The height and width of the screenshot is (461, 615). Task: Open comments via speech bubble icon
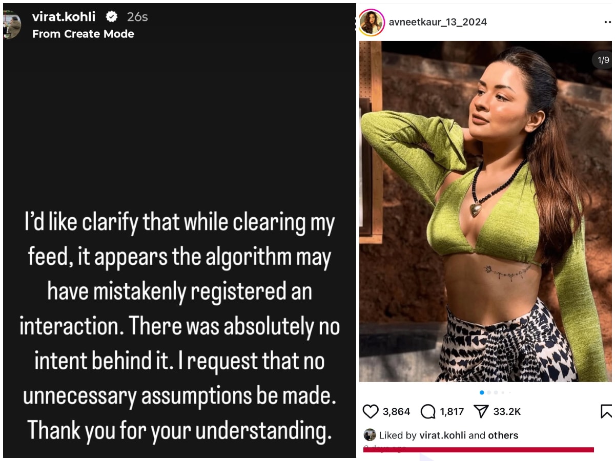(x=427, y=411)
